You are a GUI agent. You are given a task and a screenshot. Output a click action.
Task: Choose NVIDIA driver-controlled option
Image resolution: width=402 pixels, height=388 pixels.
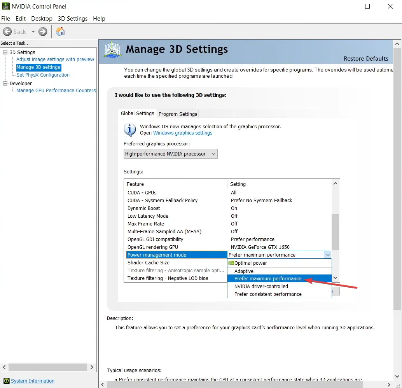(x=280, y=287)
